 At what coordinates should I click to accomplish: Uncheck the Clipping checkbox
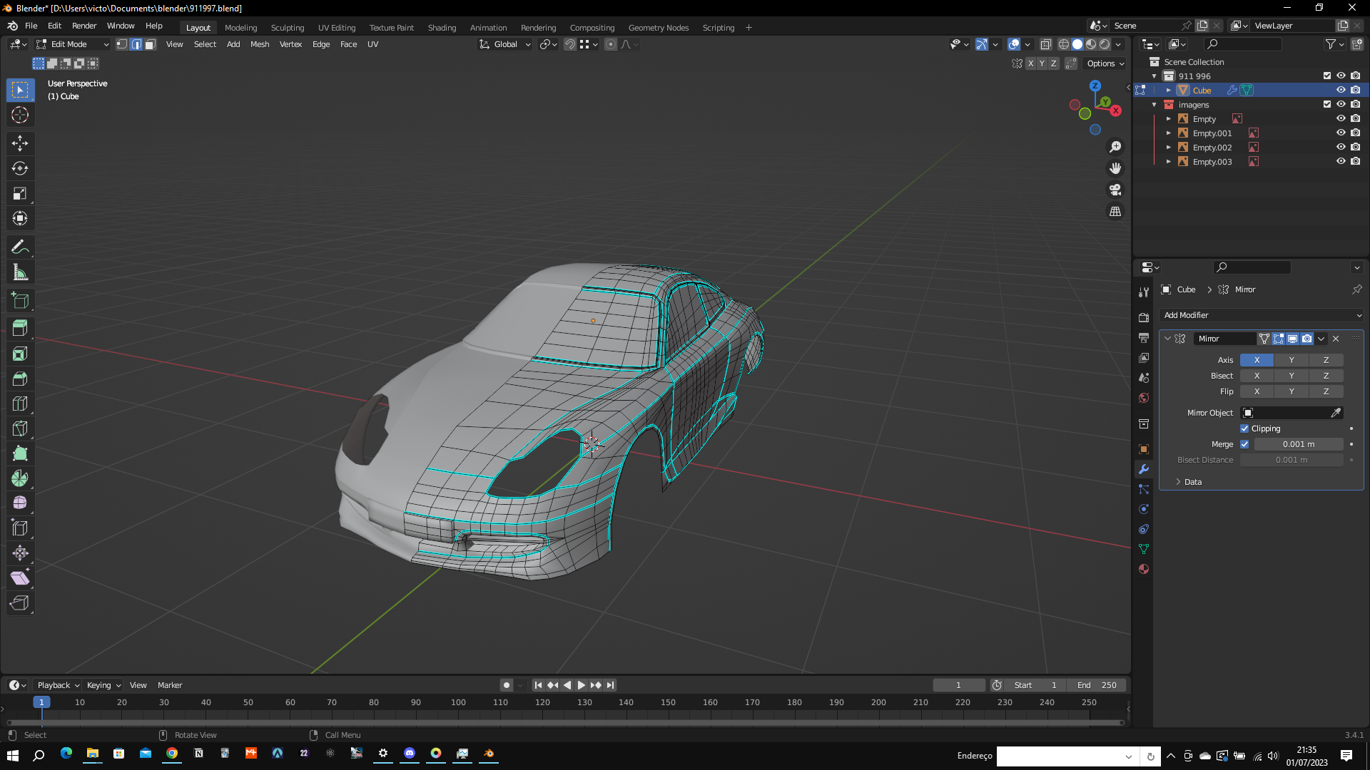[x=1244, y=428]
